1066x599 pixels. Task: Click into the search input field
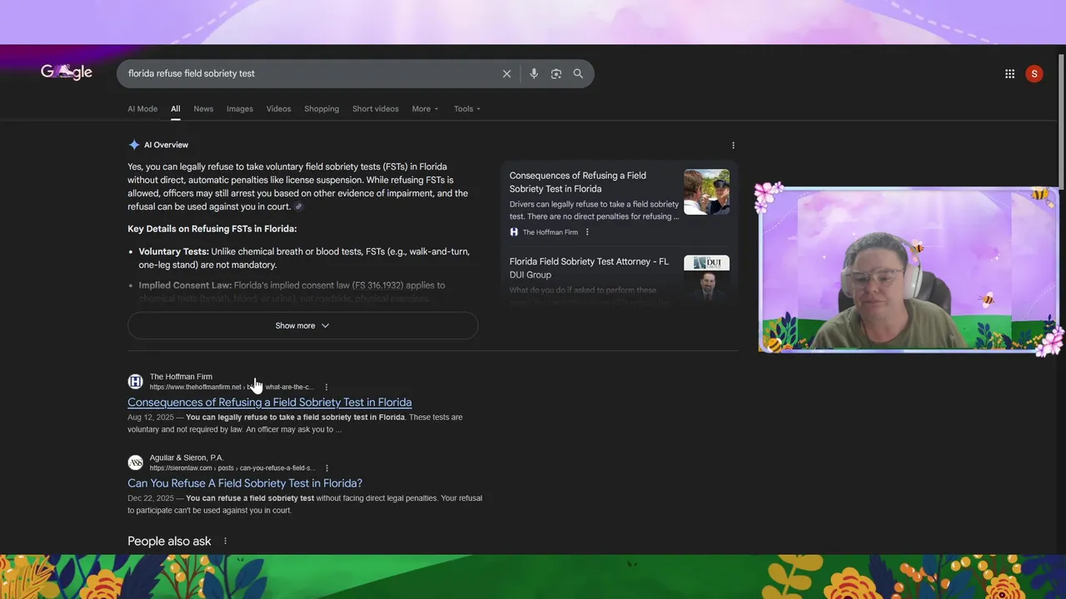tap(308, 73)
